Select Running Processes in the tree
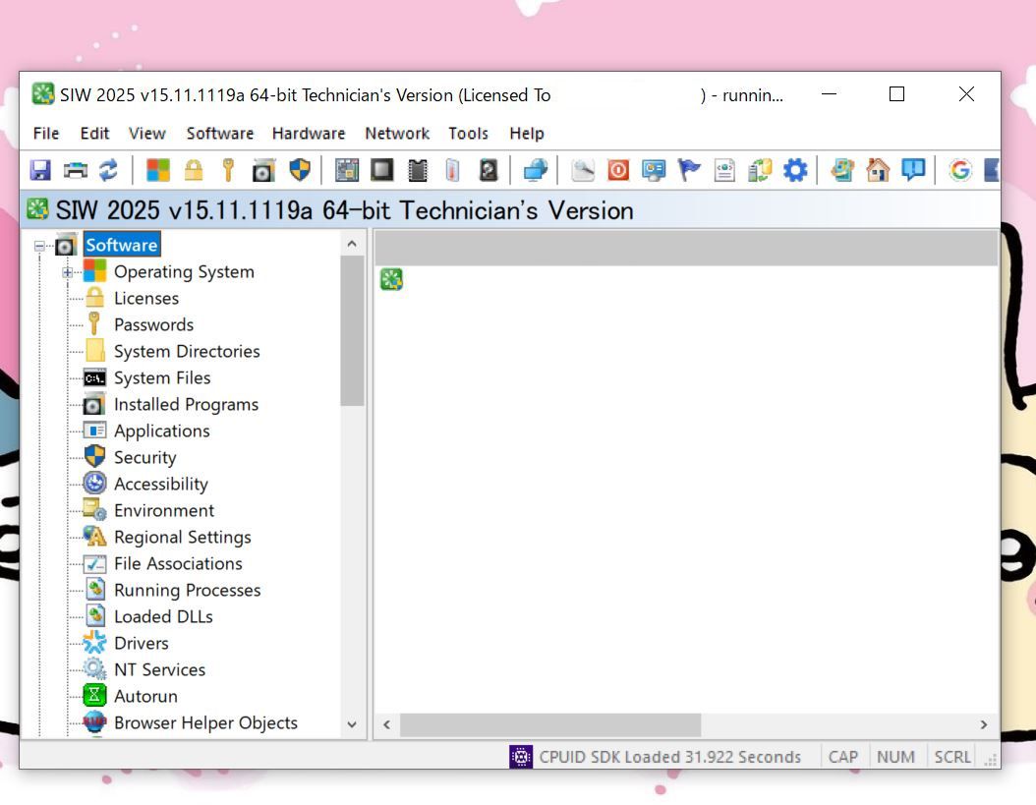Viewport: 1036px width, 805px height. tap(187, 590)
